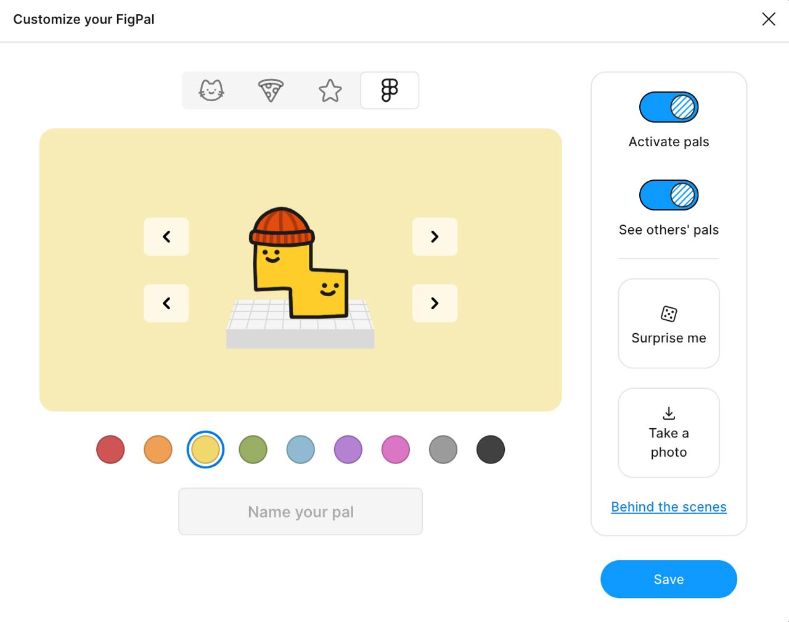Click the Name your pal text field
Viewport: 789px width, 622px height.
pyautogui.click(x=301, y=512)
